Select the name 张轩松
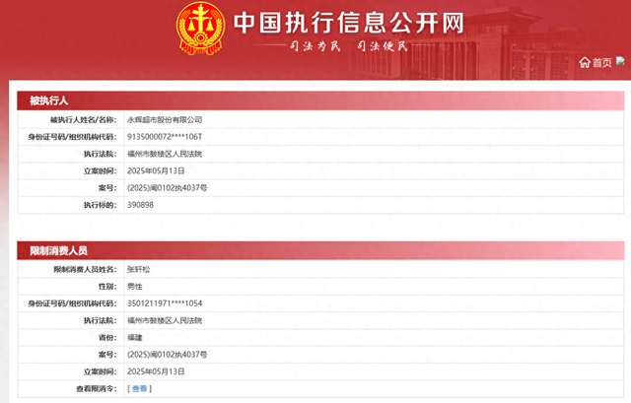631x403 pixels. (138, 269)
